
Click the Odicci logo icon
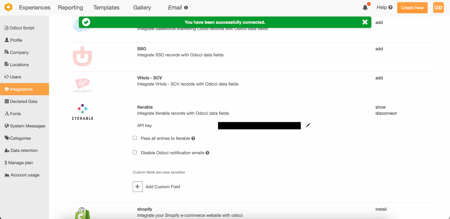(8, 7)
